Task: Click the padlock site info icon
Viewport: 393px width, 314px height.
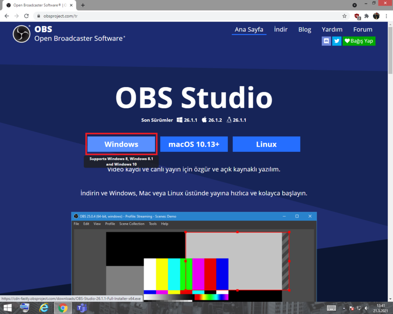Action: (38, 16)
